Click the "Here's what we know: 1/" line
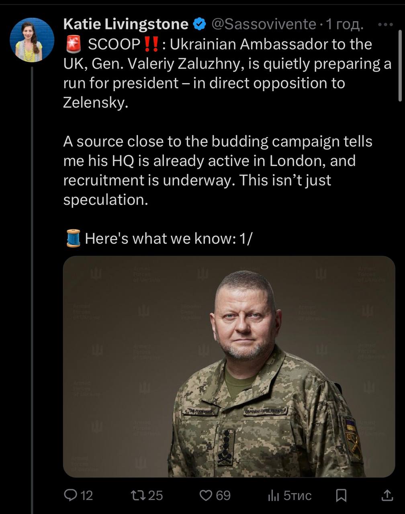This screenshot has width=405, height=514. (169, 239)
